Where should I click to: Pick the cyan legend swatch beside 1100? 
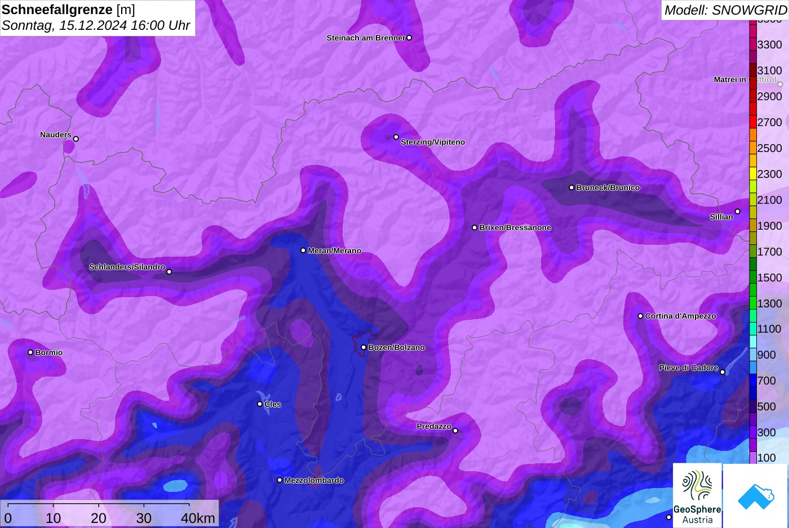(x=753, y=329)
